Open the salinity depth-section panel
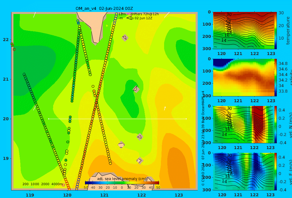This screenshot has height=198, width=292. (244, 77)
